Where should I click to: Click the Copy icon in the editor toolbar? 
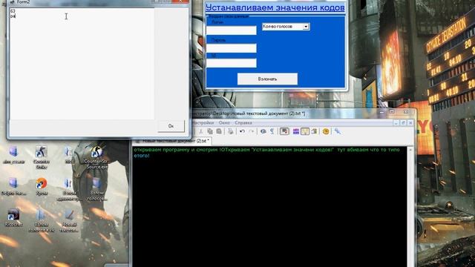coord(209,131)
